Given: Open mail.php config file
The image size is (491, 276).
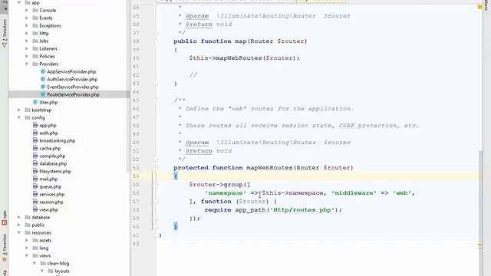Looking at the screenshot, I should pyautogui.click(x=48, y=179).
